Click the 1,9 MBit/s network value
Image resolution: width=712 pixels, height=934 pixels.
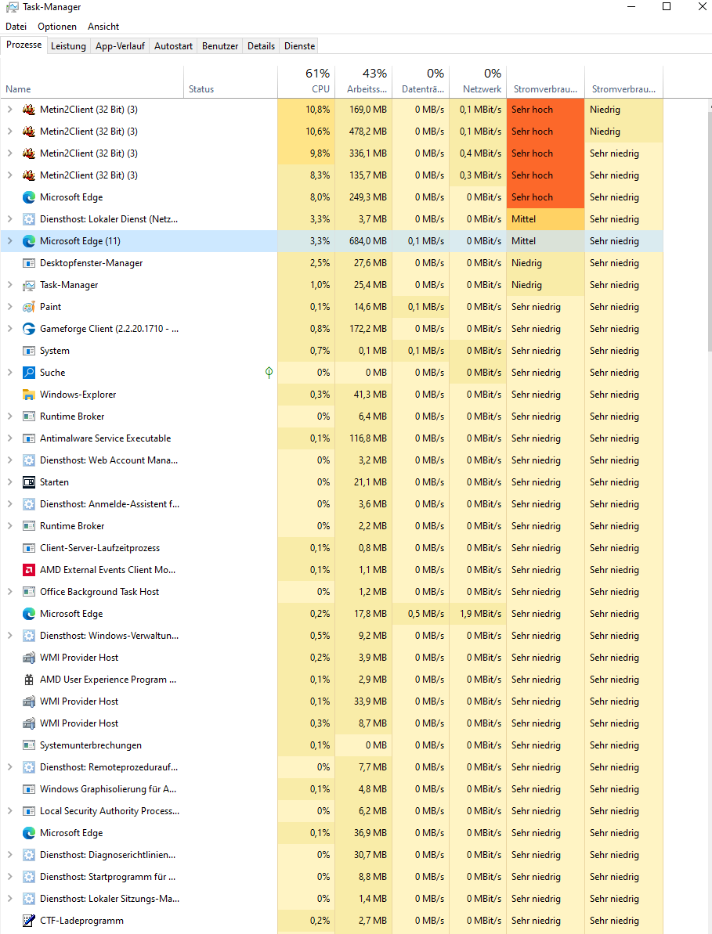click(x=481, y=614)
